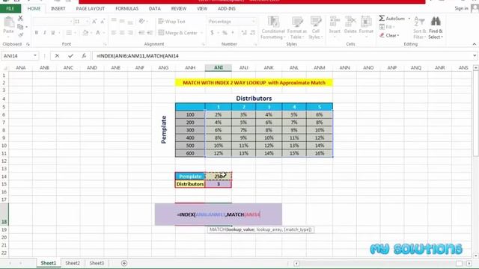479x269 pixels.
Task: Click the Select All corner
Action: tap(4, 68)
